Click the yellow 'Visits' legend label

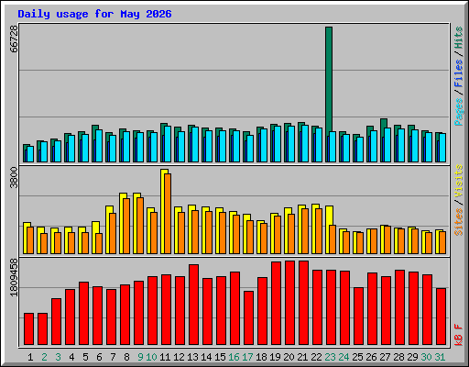[458, 182]
